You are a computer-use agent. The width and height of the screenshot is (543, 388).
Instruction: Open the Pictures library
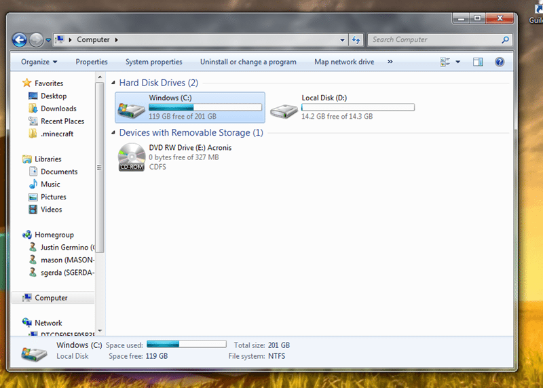54,197
